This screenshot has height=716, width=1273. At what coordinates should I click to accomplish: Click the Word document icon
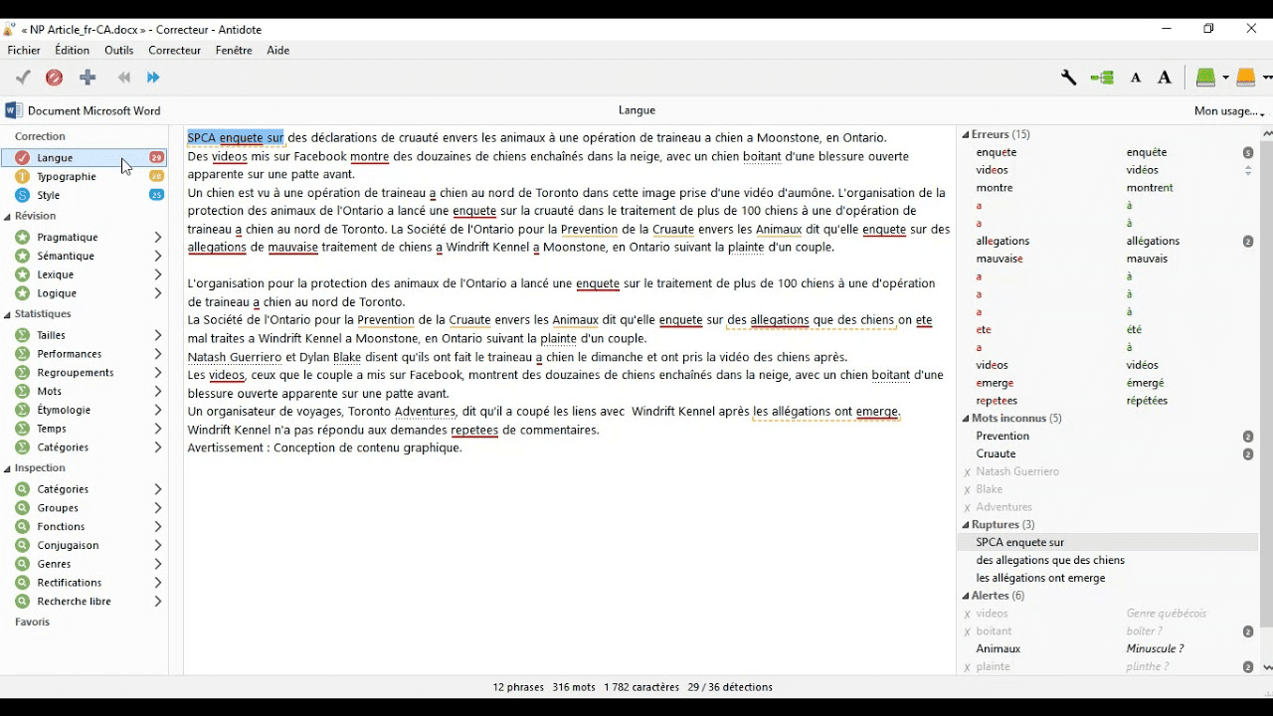[14, 110]
